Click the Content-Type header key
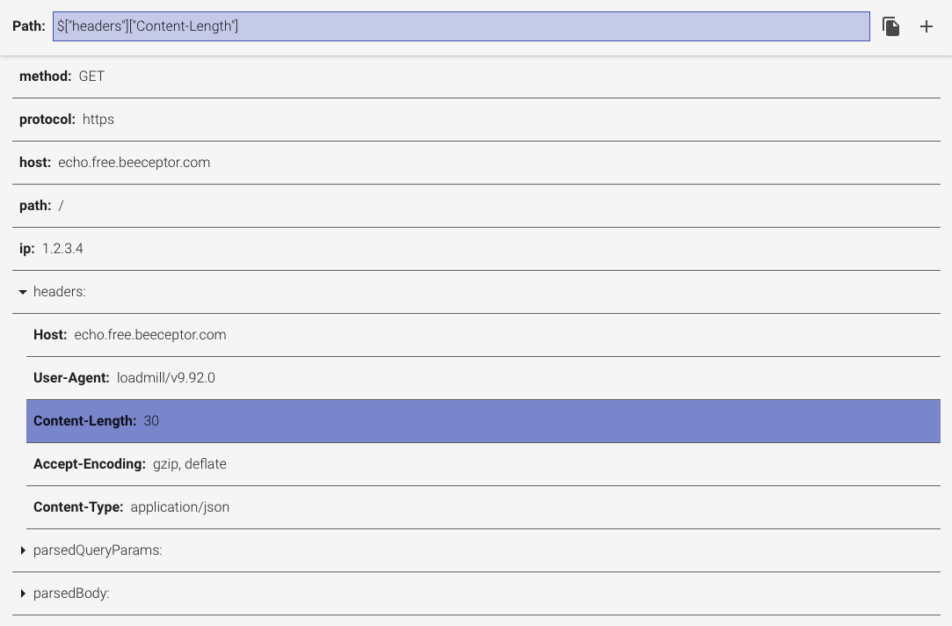 78,507
